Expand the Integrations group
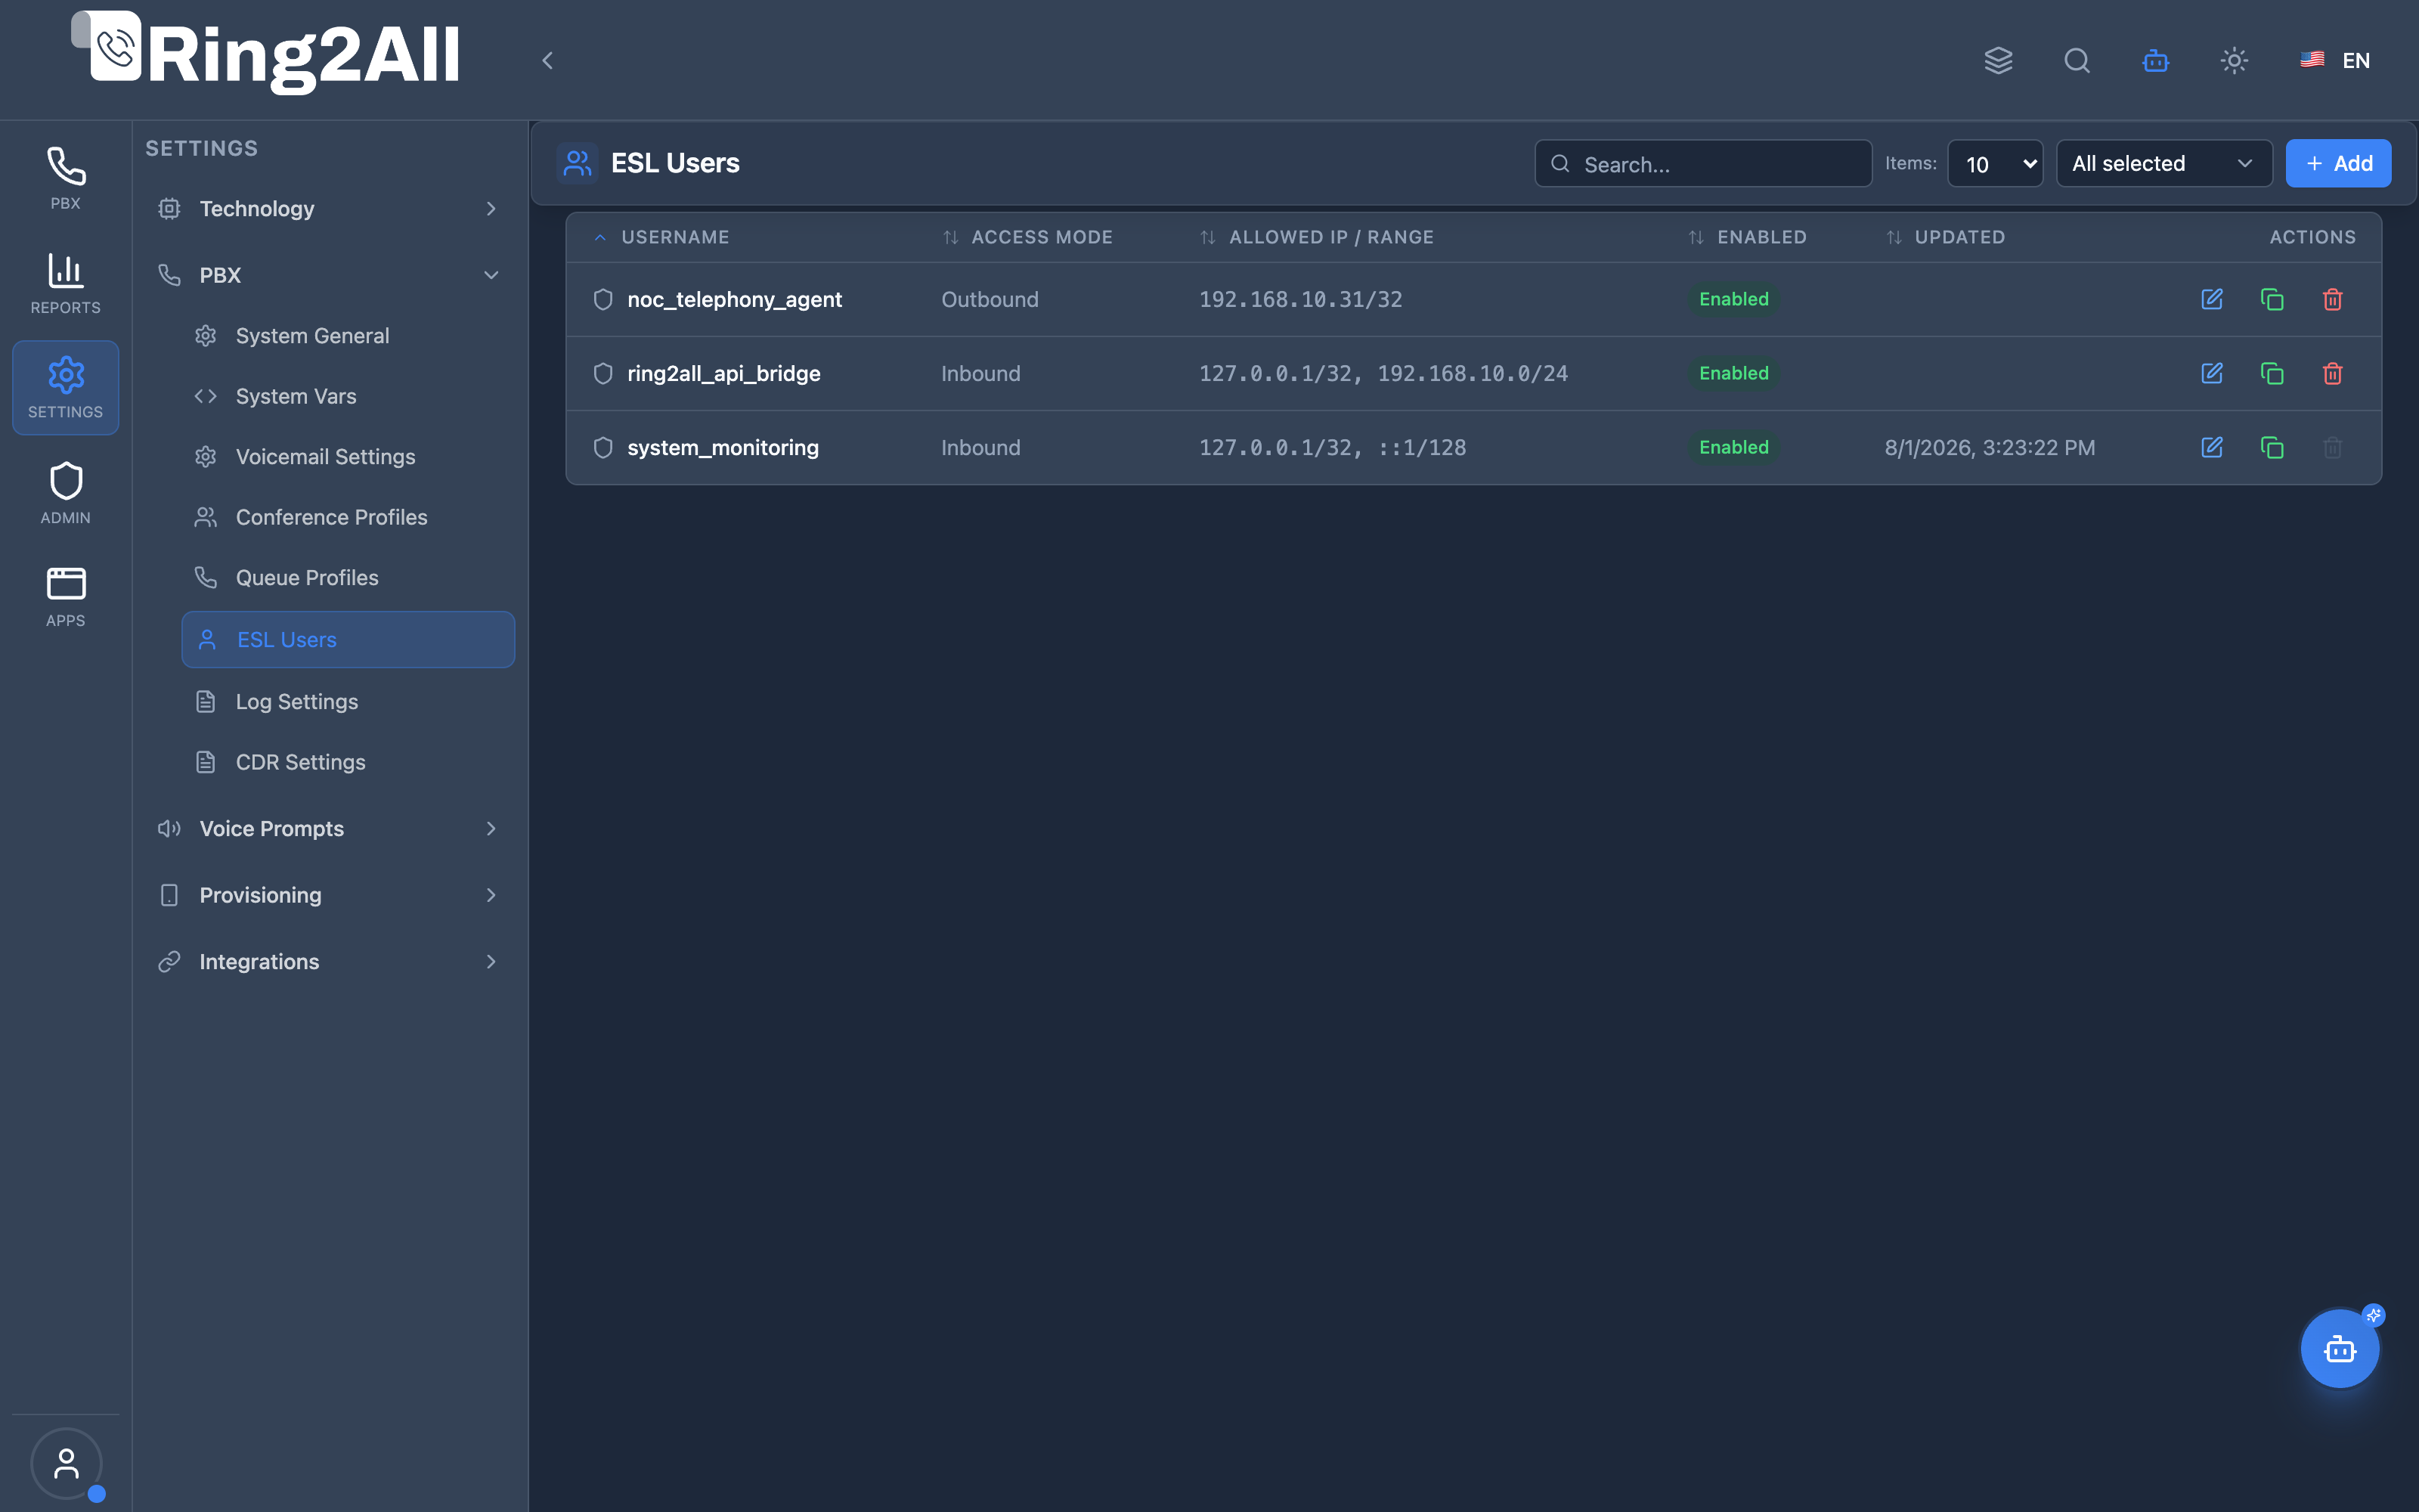The height and width of the screenshot is (1512, 2419). tap(329, 961)
